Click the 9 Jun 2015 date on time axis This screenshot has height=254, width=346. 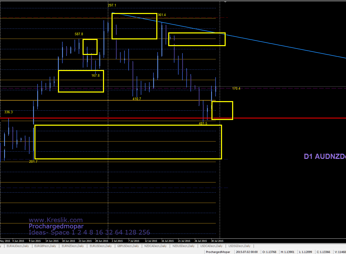coord(35,241)
